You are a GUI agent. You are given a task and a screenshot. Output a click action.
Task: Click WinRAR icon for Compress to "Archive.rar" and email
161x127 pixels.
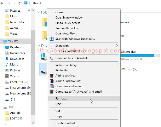[52, 92]
